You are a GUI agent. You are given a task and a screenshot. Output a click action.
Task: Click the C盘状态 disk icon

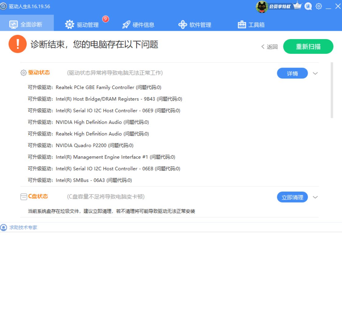pyautogui.click(x=24, y=197)
